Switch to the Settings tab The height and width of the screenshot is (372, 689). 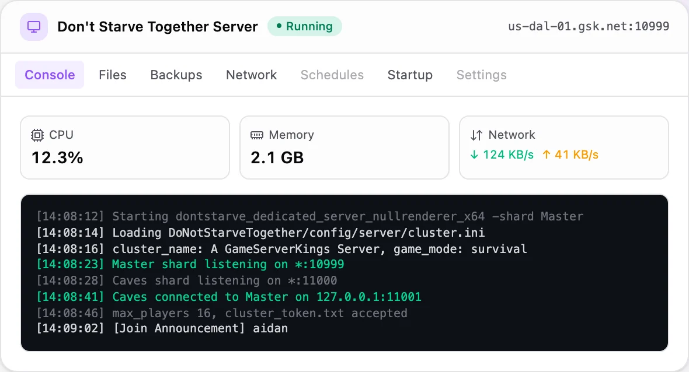tap(482, 75)
